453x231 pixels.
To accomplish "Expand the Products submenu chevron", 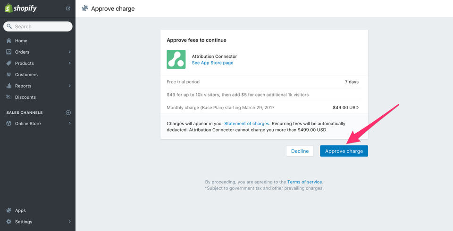I will coord(69,64).
